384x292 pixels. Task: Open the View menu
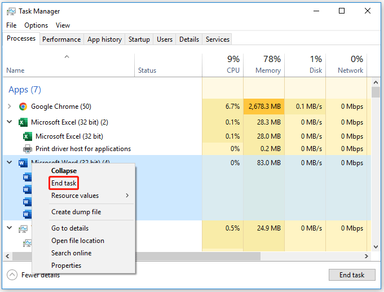[x=63, y=25]
